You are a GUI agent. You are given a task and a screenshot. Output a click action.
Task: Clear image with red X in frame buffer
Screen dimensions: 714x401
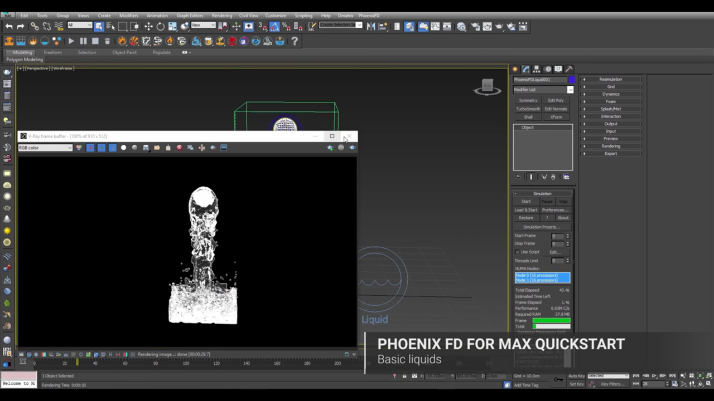pos(179,148)
